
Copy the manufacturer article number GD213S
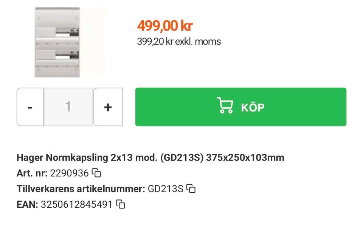tap(191, 188)
